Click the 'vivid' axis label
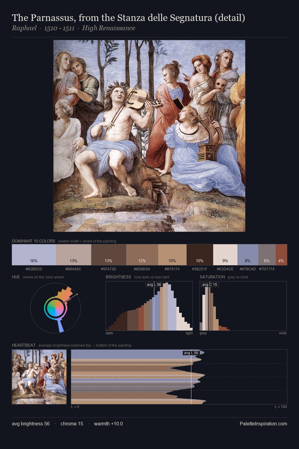 [283, 333]
